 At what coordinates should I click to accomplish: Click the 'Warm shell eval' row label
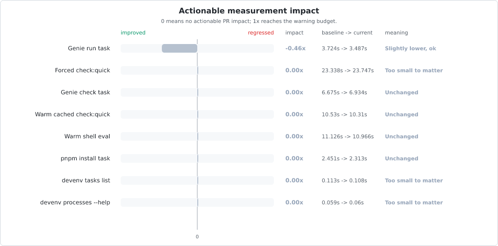click(x=87, y=136)
